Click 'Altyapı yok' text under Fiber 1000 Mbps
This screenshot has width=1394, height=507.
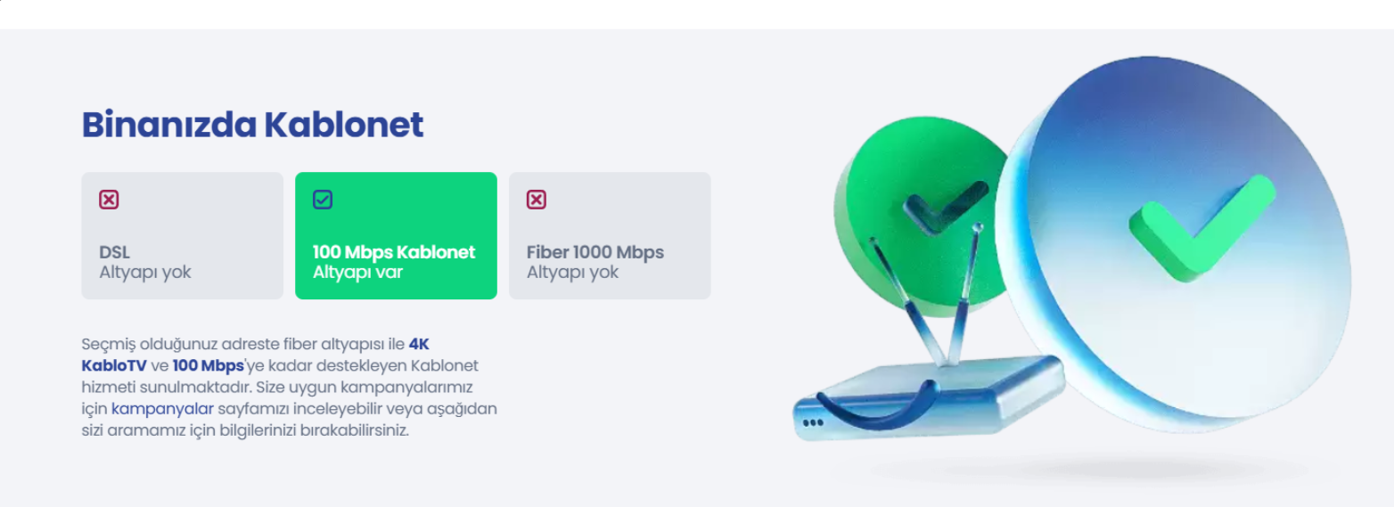coord(572,272)
